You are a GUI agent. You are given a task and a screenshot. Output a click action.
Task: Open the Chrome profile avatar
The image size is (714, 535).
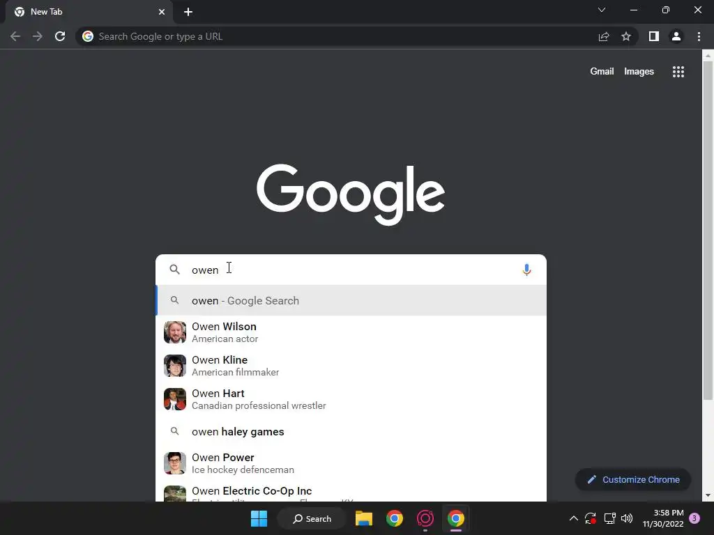click(676, 36)
